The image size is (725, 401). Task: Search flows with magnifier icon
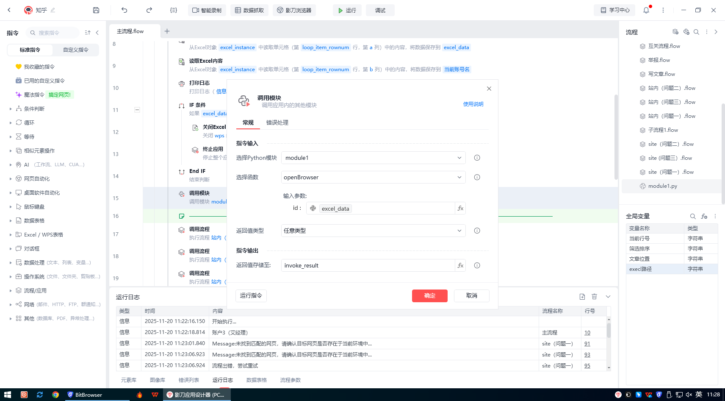696,32
